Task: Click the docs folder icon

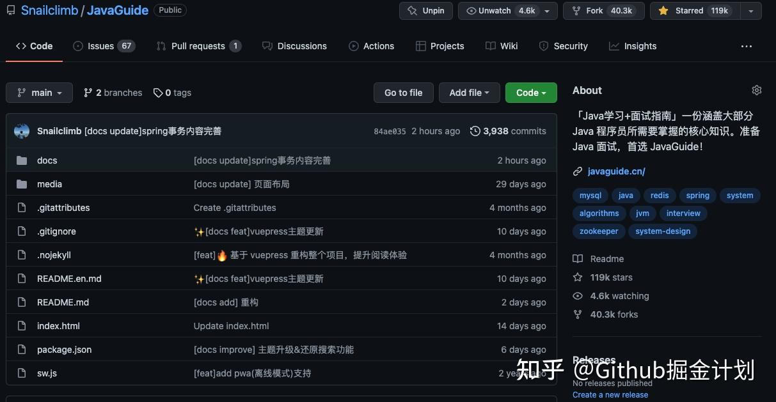Action: coord(21,160)
